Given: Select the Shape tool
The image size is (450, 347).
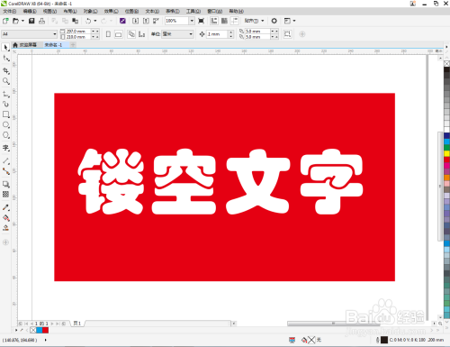Looking at the screenshot, I should tap(5, 59).
